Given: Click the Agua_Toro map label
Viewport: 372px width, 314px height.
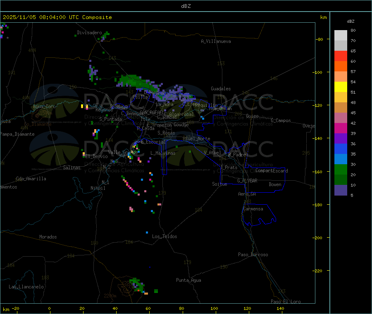Looking at the screenshot, I should coord(44,106).
